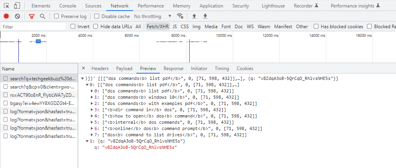Select the JS resource type filter
The width and height of the screenshot is (396, 168).
point(175,27)
